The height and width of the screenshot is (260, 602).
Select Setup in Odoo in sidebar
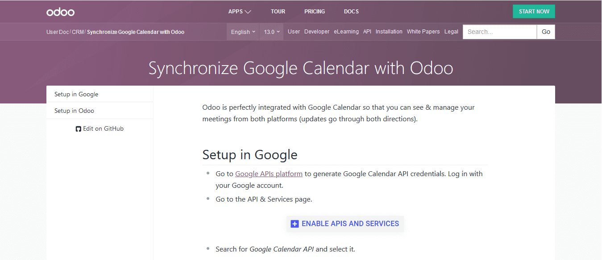[100, 111]
